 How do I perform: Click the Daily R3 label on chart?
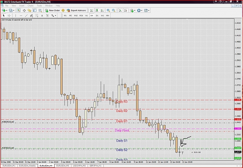(122, 101)
